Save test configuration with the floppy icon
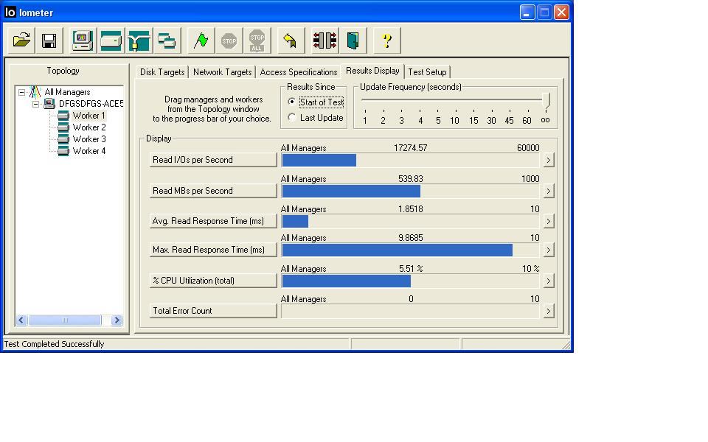This screenshot has width=708, height=442. click(x=49, y=41)
